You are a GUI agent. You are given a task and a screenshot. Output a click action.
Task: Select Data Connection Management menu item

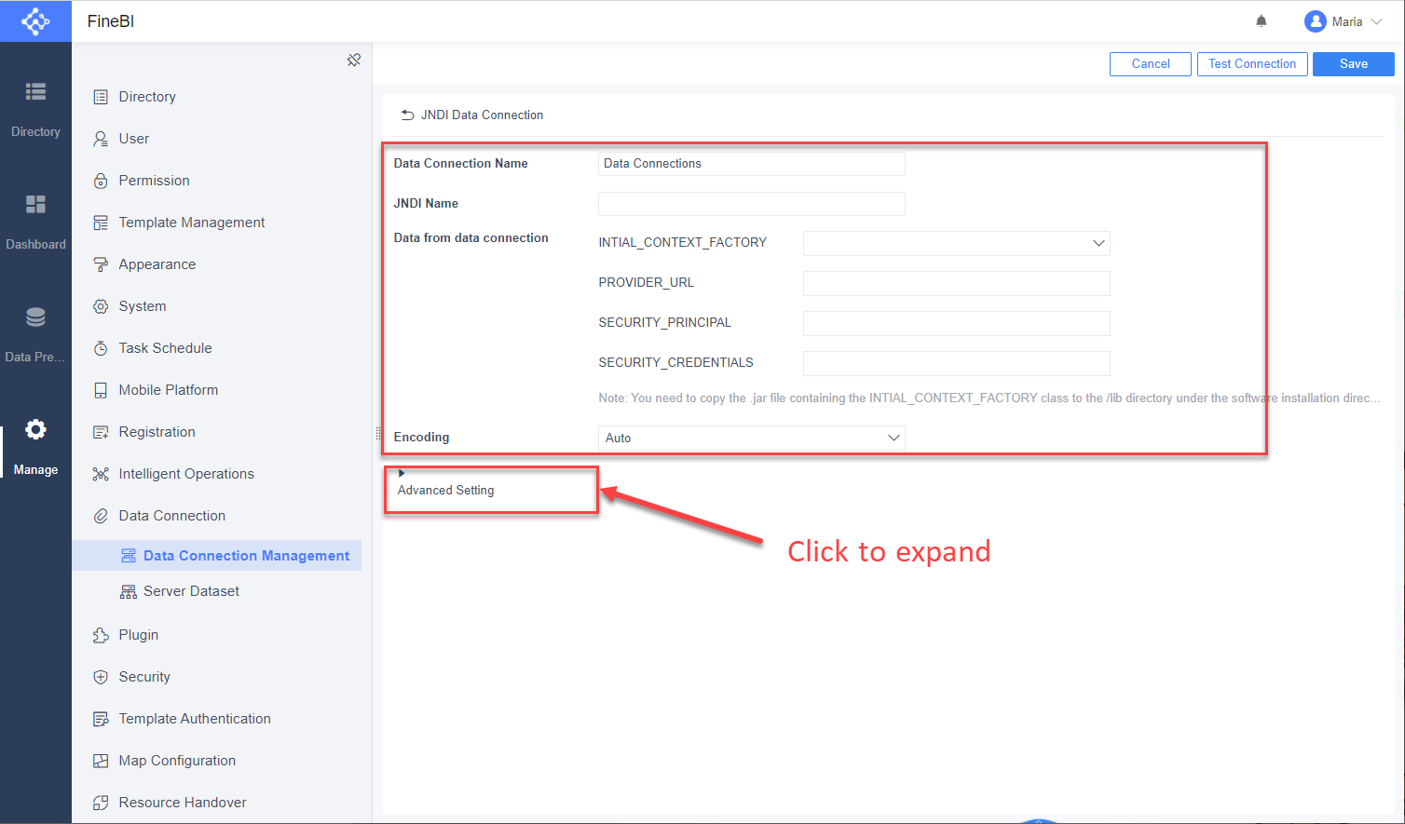point(246,555)
